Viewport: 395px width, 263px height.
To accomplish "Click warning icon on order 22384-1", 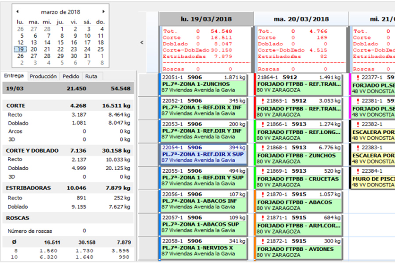I will (x=358, y=171).
